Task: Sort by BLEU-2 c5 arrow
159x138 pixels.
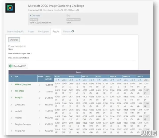Action: click(72, 80)
